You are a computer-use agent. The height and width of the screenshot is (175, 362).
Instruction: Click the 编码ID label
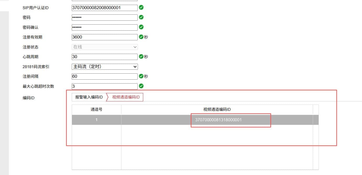coord(29,98)
